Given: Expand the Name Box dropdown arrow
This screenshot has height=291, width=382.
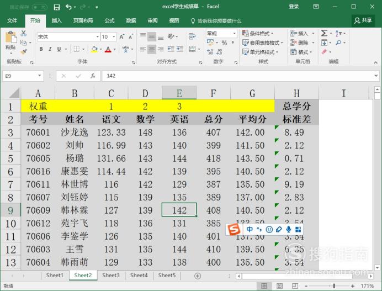Looking at the screenshot, I should pyautogui.click(x=39, y=76).
